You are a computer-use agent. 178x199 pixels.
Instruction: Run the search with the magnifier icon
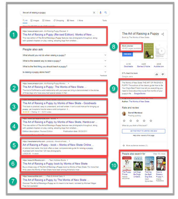coord(105,13)
